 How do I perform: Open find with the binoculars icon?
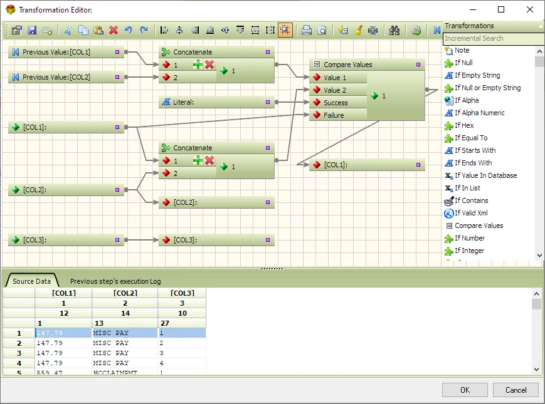pos(394,30)
